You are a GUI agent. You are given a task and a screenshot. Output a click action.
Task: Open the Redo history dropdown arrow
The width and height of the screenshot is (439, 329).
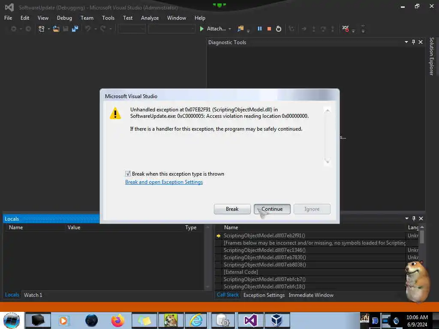[x=111, y=29]
